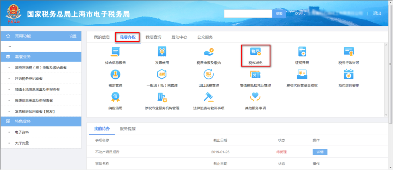Open the 核定管理 icon

coord(115,74)
